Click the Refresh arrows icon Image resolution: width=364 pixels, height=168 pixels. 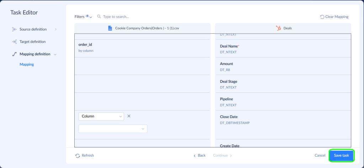(78, 156)
